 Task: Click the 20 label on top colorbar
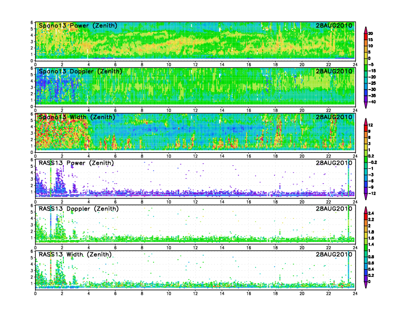coord(370,33)
